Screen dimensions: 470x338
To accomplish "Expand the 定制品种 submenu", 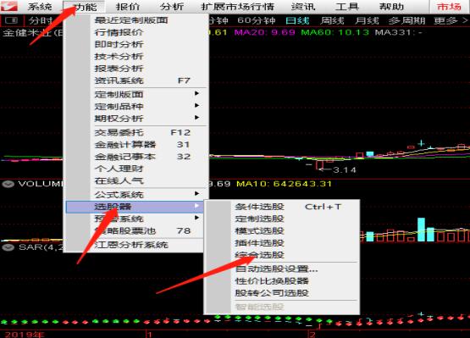I will click(135, 107).
